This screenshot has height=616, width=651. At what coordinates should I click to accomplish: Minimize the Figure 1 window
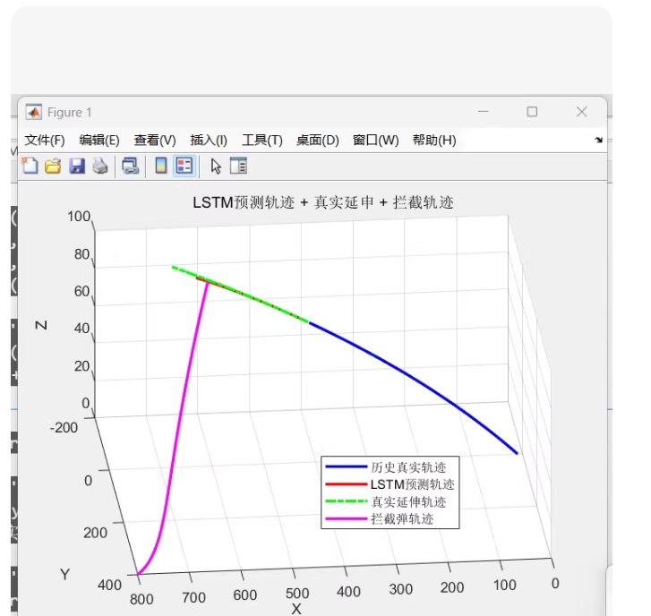coord(484,112)
